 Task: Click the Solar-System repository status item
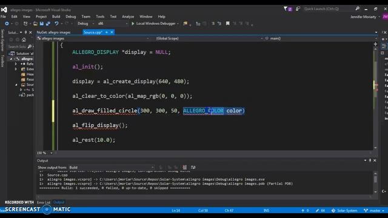[344, 211]
